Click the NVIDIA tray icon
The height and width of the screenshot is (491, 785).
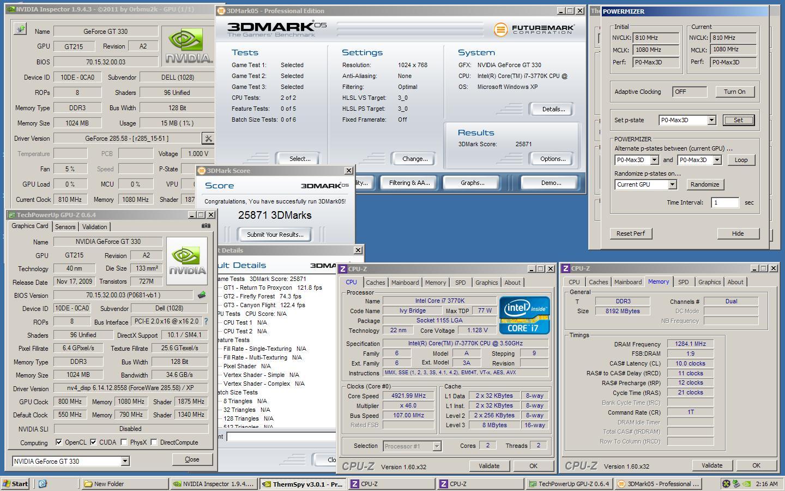(x=746, y=483)
